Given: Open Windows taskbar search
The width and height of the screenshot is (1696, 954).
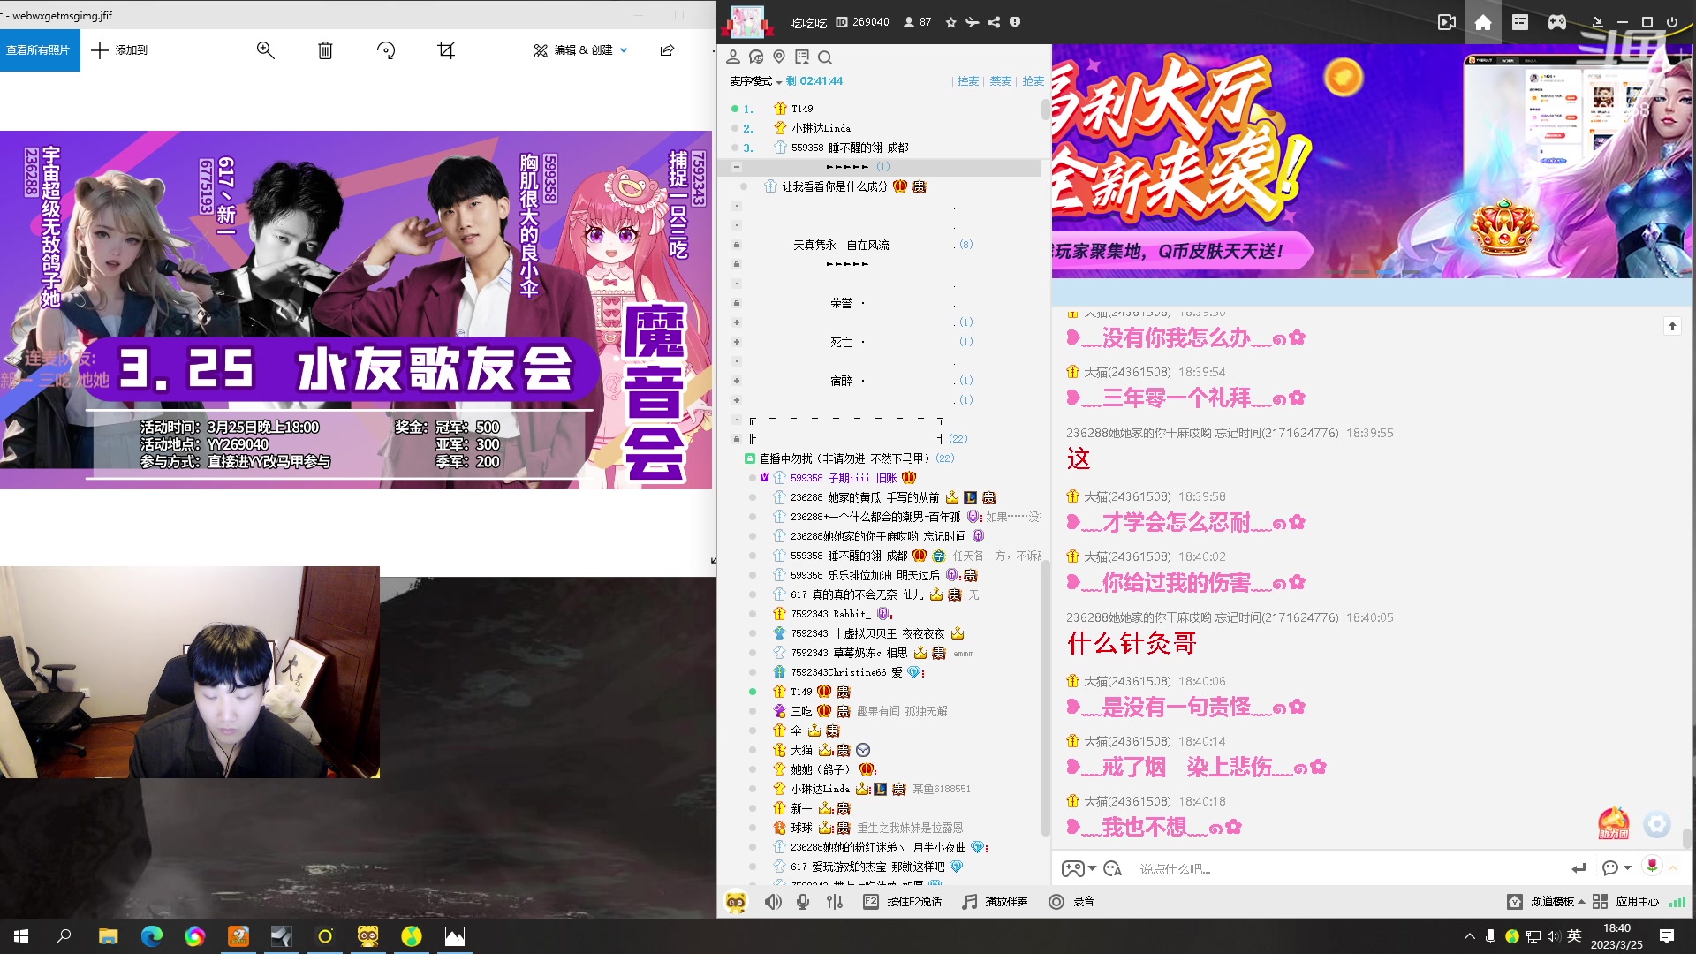Looking at the screenshot, I should pyautogui.click(x=64, y=936).
